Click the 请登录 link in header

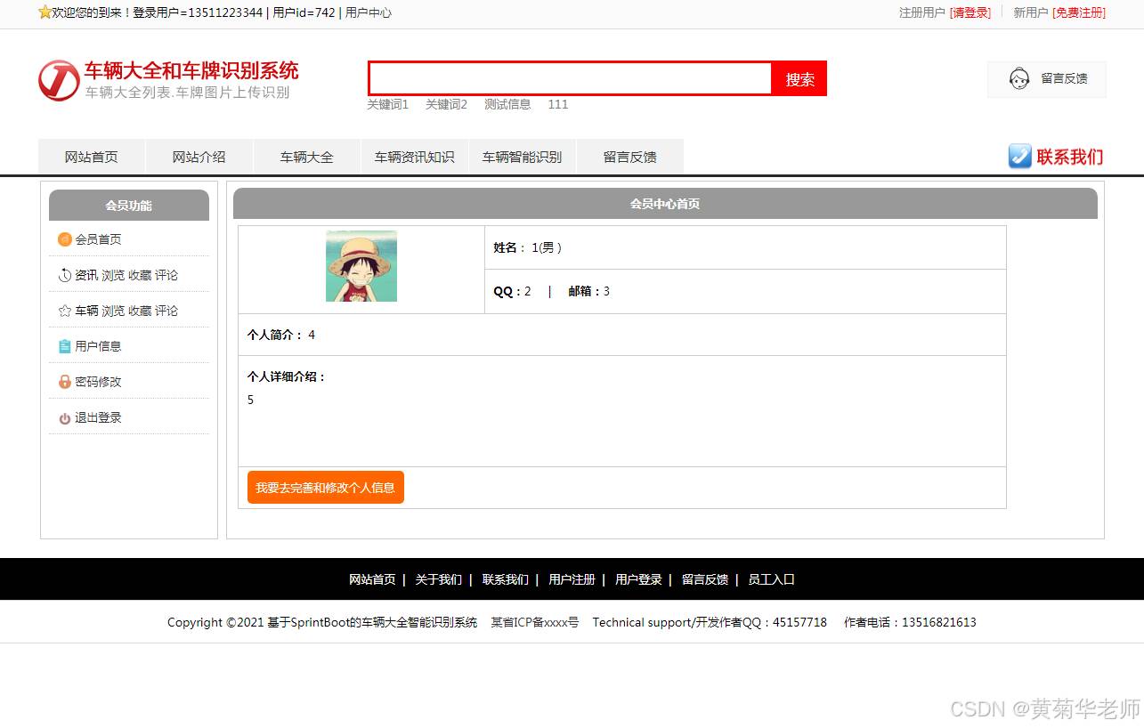click(x=970, y=12)
